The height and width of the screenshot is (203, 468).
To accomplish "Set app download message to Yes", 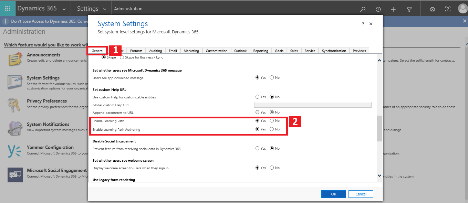I will click(x=257, y=78).
